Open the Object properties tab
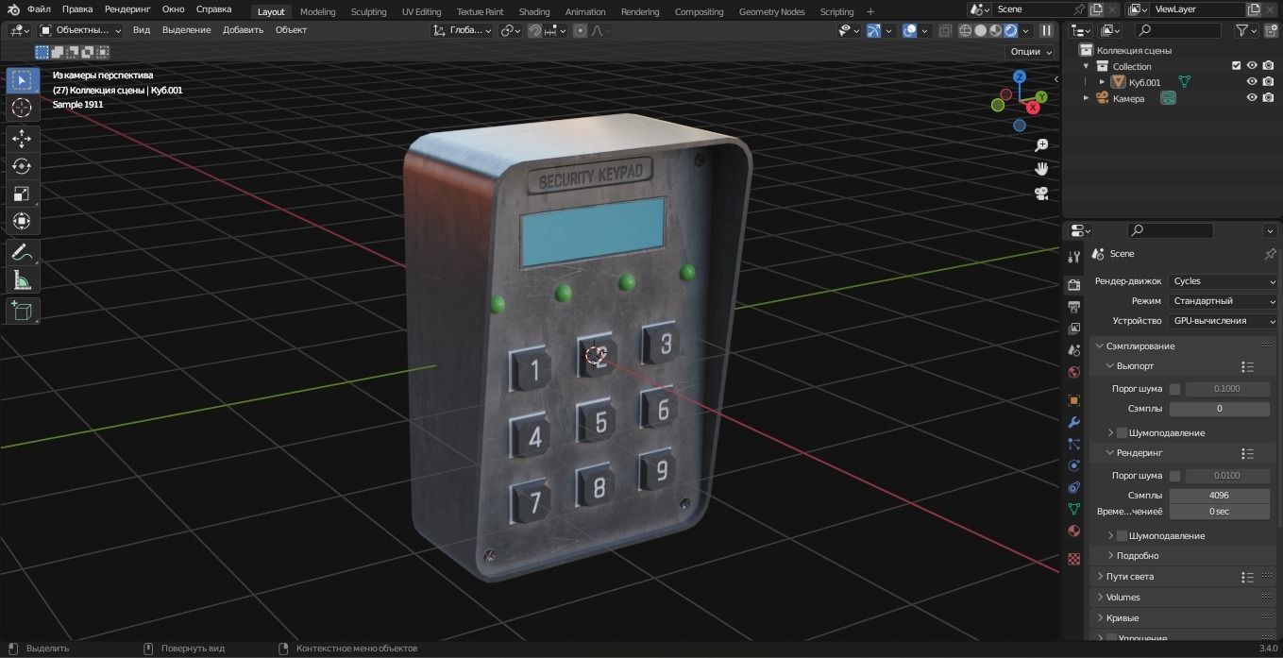 [x=1073, y=400]
